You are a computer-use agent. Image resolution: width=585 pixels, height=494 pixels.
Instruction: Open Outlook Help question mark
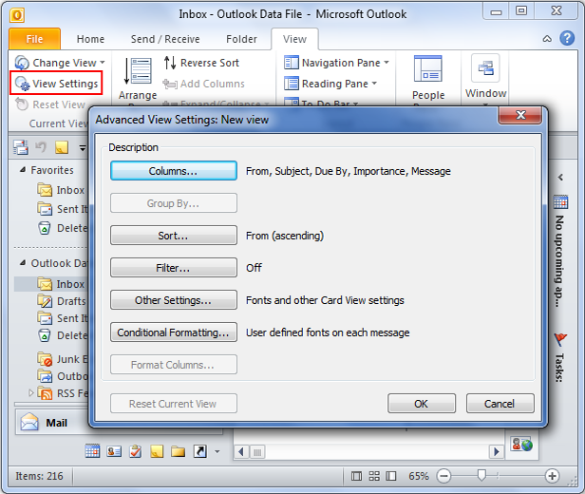click(567, 38)
